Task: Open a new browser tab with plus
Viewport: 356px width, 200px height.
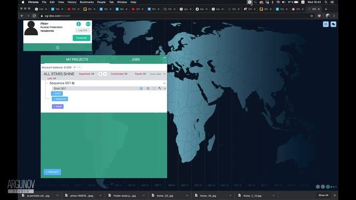Action: point(326,9)
